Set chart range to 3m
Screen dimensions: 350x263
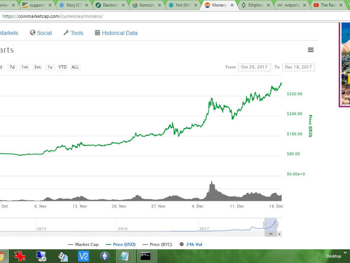coord(37,67)
